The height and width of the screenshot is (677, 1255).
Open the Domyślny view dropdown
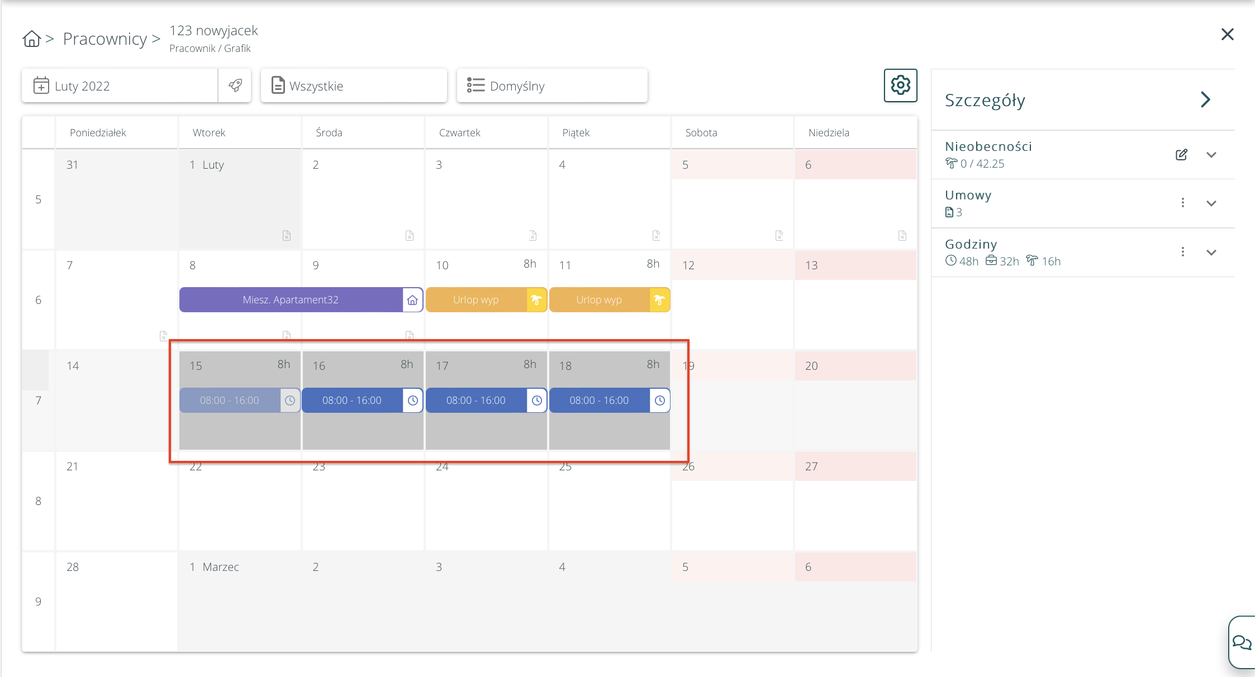tap(552, 85)
